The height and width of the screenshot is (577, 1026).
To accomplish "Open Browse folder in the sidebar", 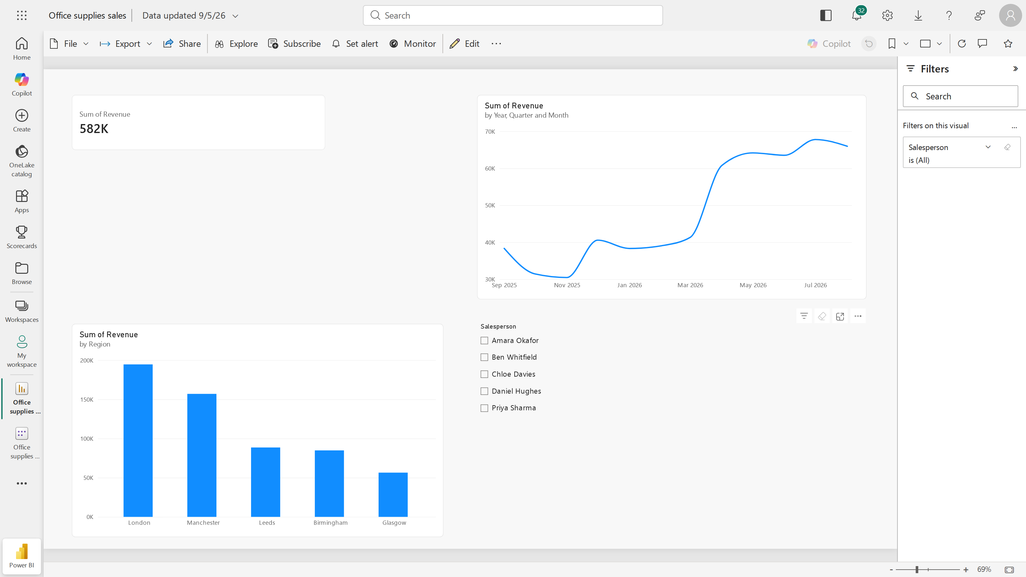I will (x=21, y=273).
